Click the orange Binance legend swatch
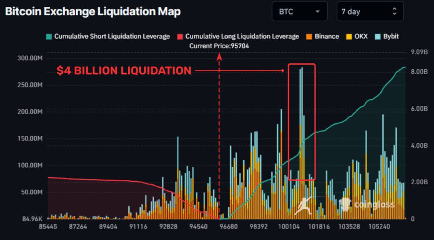This screenshot has height=240, width=434. click(x=309, y=37)
